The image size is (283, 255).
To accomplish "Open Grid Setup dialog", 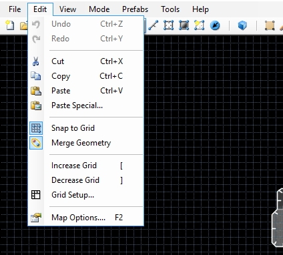I will (86, 195).
